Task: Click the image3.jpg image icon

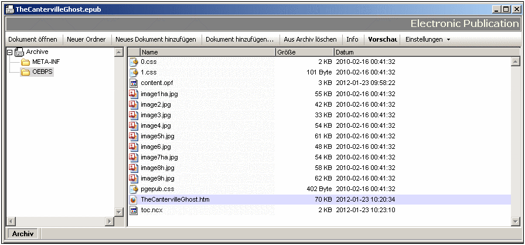Action: [x=134, y=115]
